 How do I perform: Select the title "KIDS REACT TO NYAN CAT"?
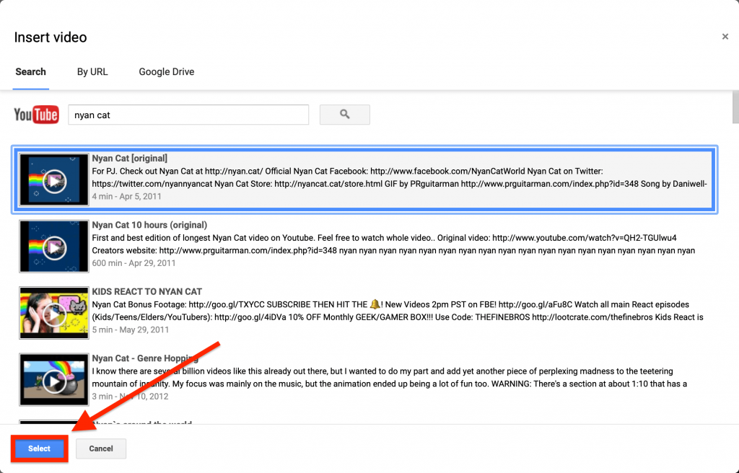147,291
